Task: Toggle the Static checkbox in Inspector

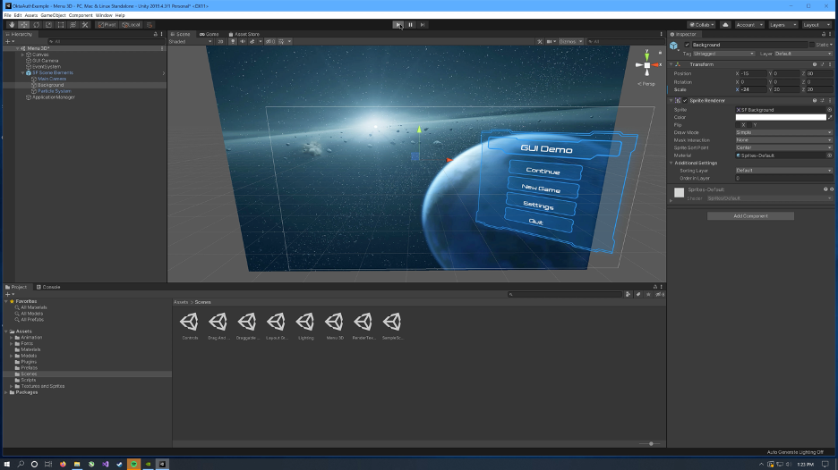Action: [813, 45]
